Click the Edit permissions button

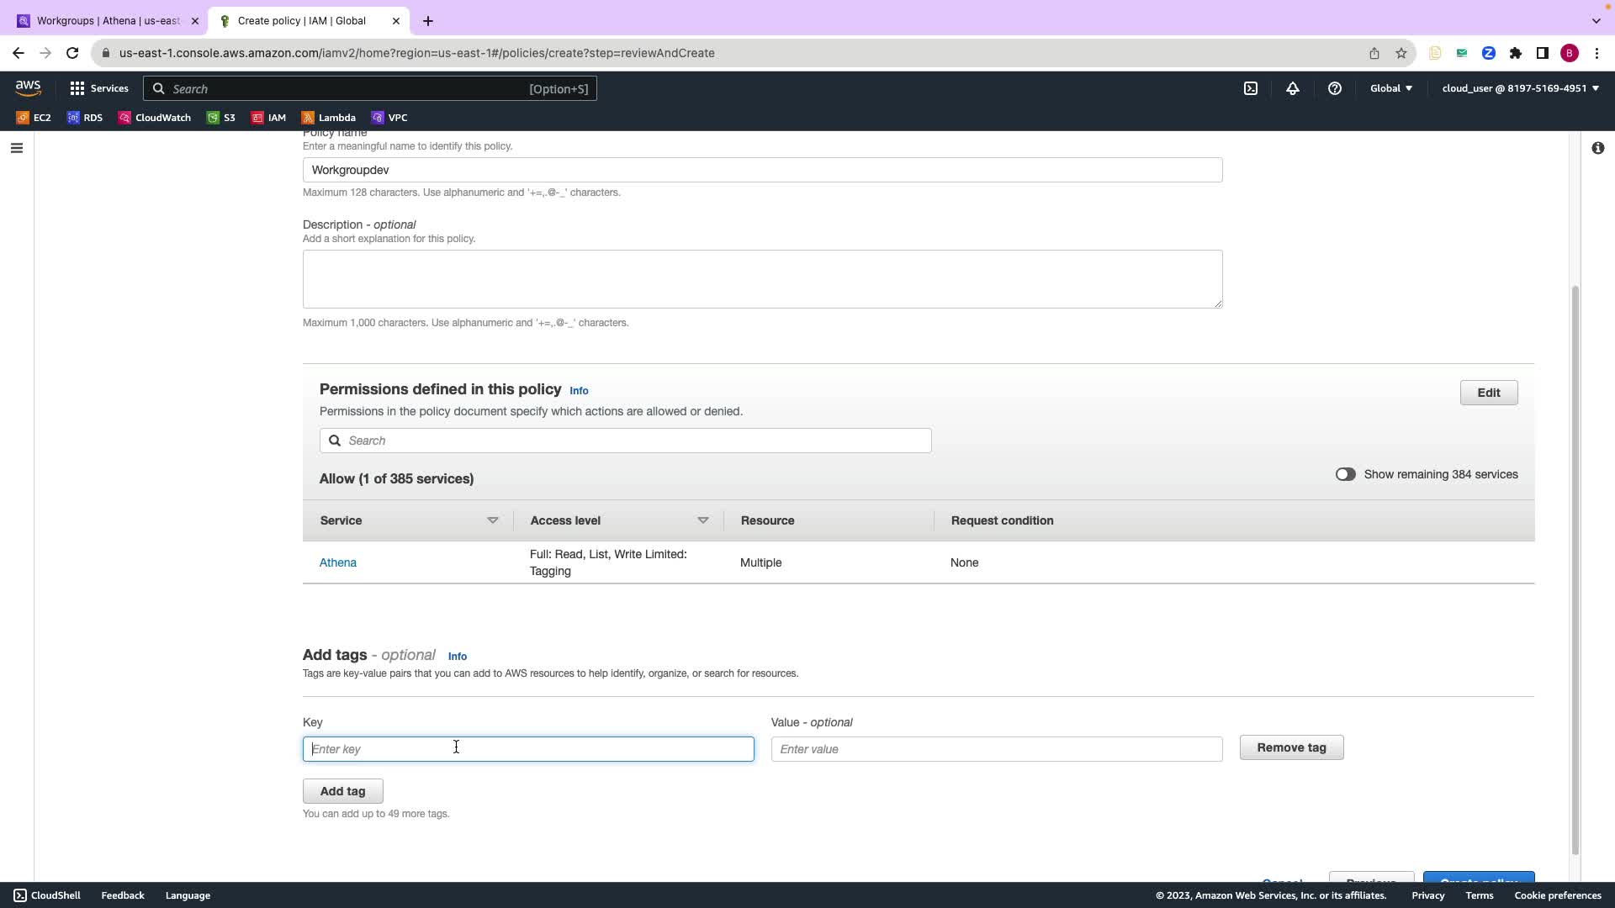[1488, 393]
